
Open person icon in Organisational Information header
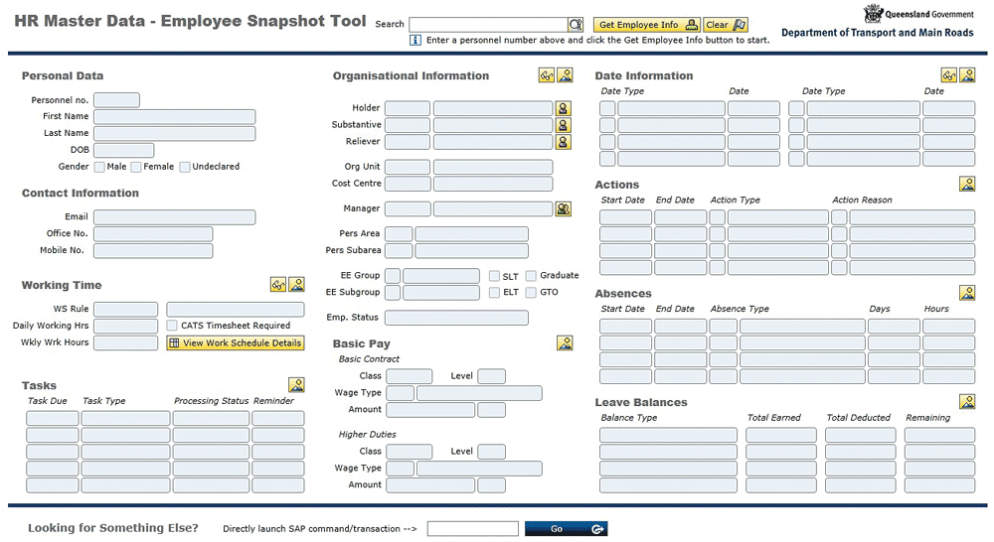pyautogui.click(x=566, y=75)
